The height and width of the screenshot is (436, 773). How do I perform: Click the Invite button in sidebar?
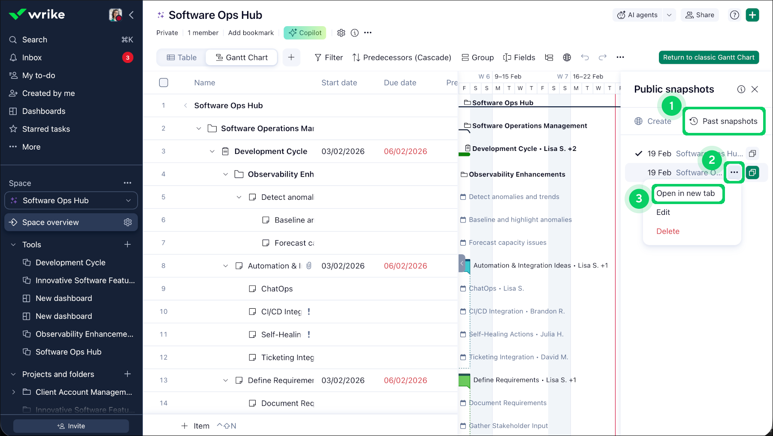pos(71,426)
